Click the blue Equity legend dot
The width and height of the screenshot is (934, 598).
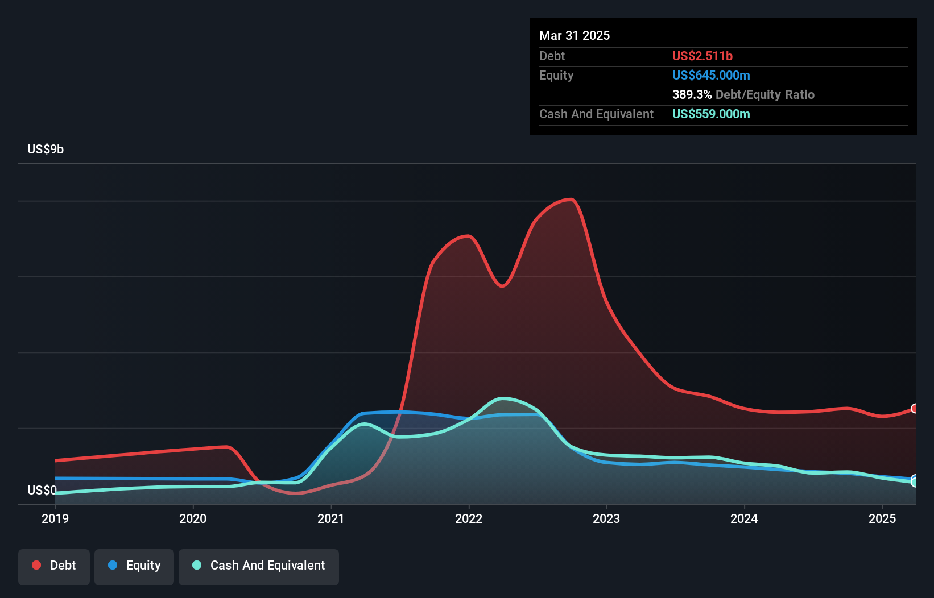click(113, 565)
